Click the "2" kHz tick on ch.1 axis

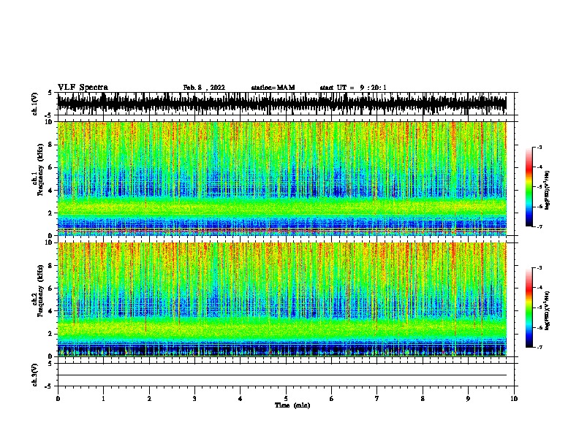[x=50, y=213]
